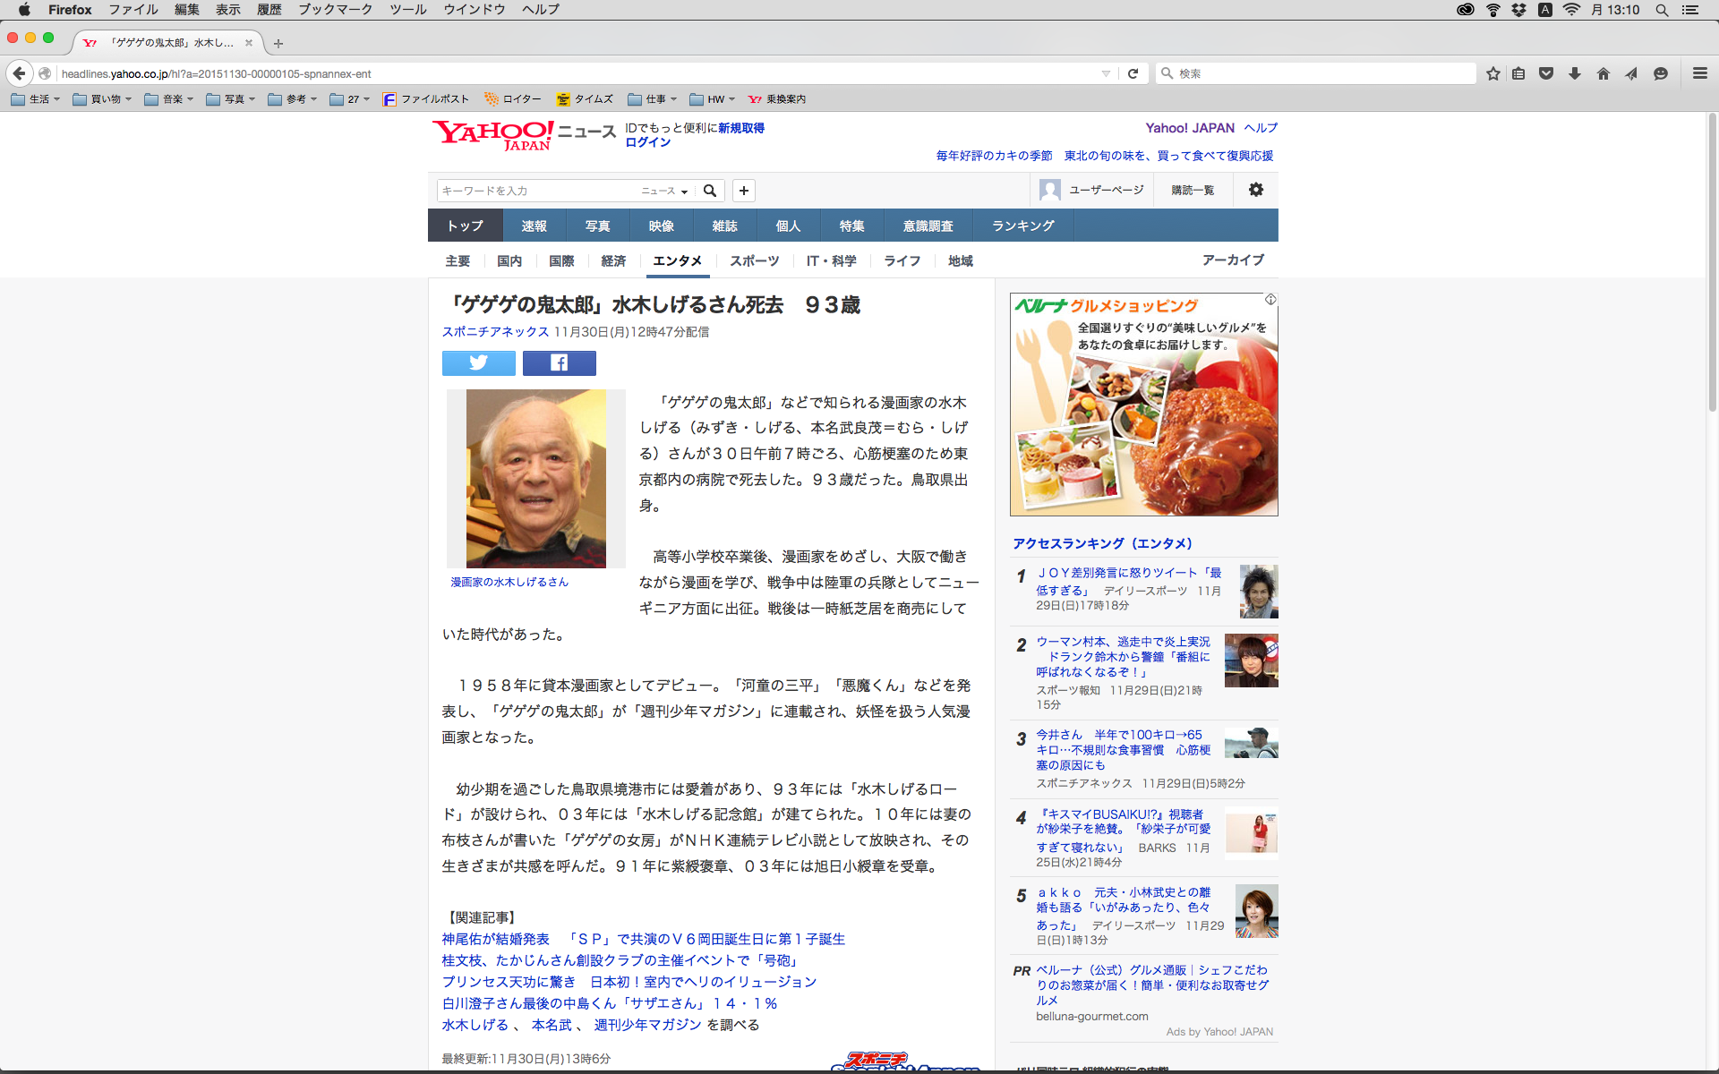Open the ブックマーク menu in menu bar

(x=335, y=10)
